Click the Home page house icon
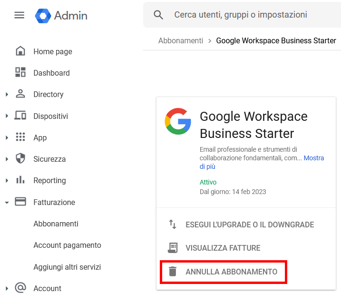Viewport: 341px width, 303px height. 20,51
